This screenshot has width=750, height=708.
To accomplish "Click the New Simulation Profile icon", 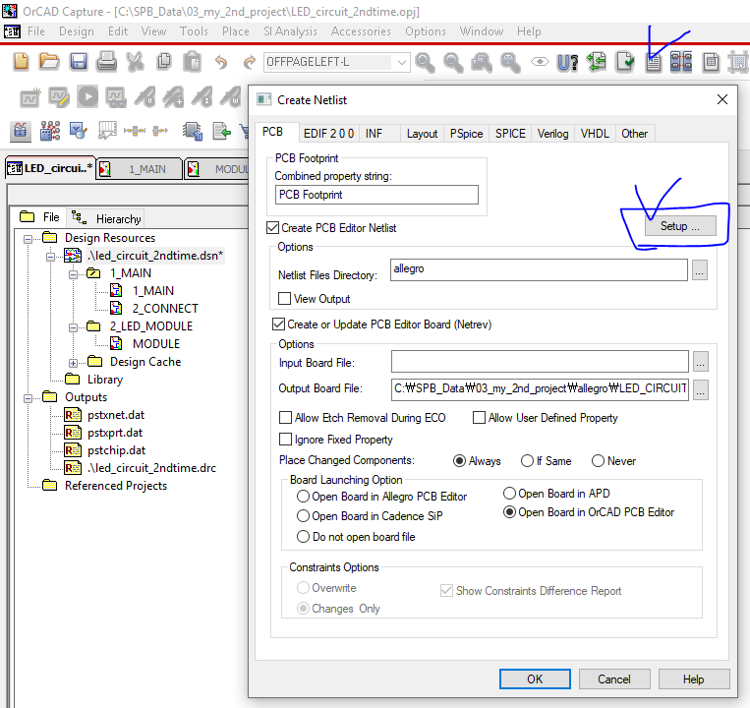I will pos(30,97).
